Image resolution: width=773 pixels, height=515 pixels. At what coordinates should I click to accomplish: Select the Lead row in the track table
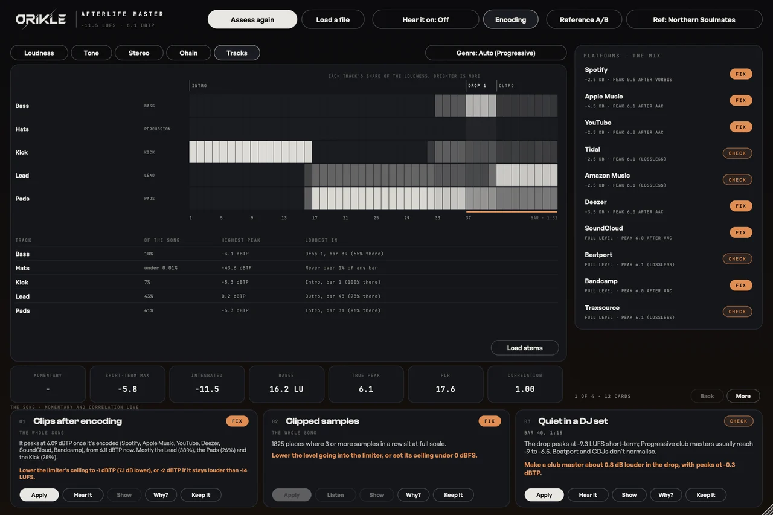(x=287, y=296)
